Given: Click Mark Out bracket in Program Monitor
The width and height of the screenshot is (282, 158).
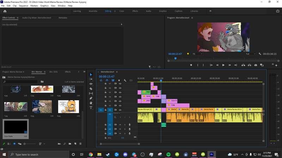Looking at the screenshot, I should 203,65.
